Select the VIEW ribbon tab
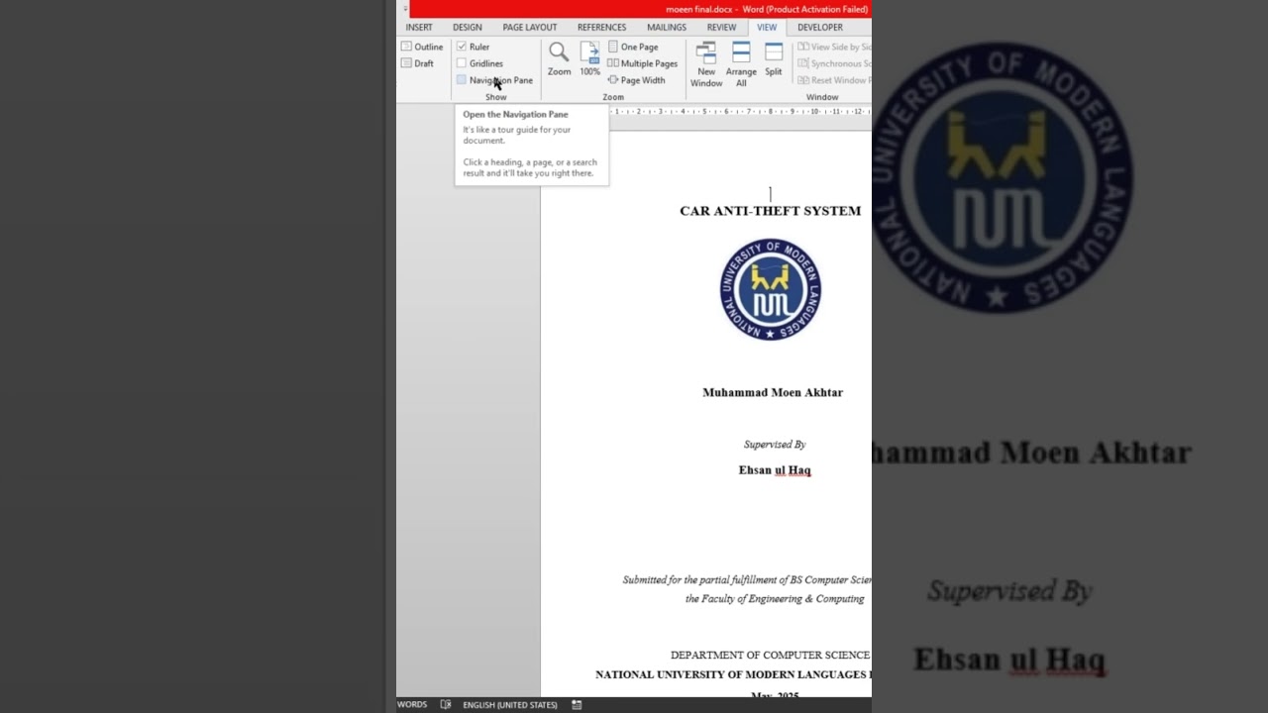This screenshot has width=1268, height=713. click(x=767, y=28)
